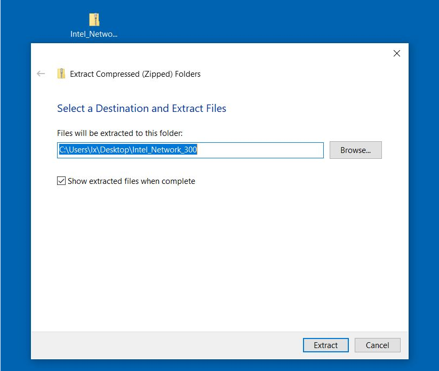439x371 pixels.
Task: Click the back arrow in the extract wizard
Action: 41,74
